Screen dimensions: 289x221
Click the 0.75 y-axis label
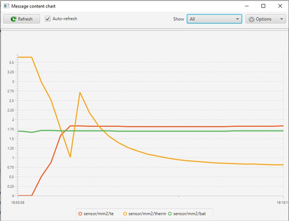coord(10,167)
